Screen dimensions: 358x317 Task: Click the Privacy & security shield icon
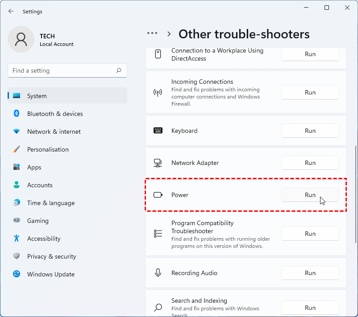coord(17,256)
